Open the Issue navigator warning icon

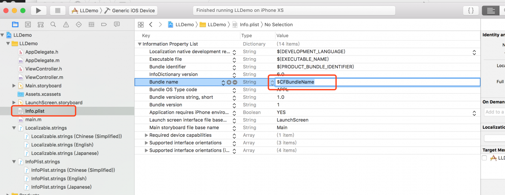click(66, 24)
